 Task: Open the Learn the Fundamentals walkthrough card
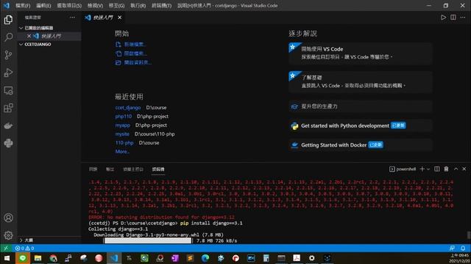click(360, 81)
